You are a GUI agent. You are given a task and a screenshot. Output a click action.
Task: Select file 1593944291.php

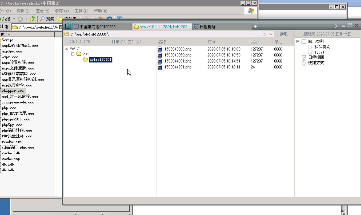[178, 67]
